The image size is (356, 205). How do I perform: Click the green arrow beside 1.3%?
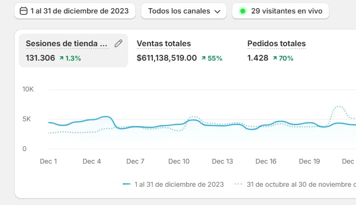(x=62, y=58)
